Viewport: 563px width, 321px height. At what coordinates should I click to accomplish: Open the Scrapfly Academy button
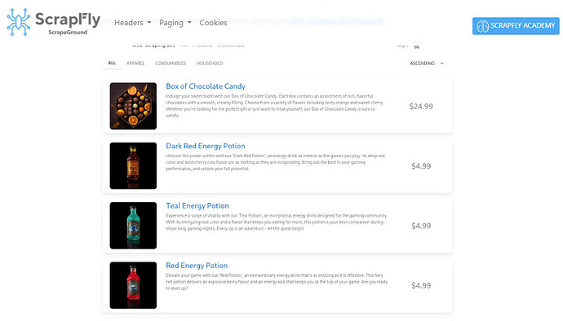(516, 26)
